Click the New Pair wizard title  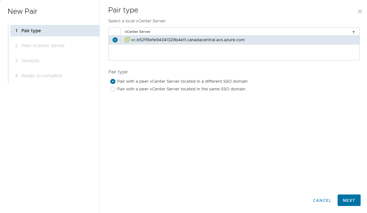(x=22, y=11)
